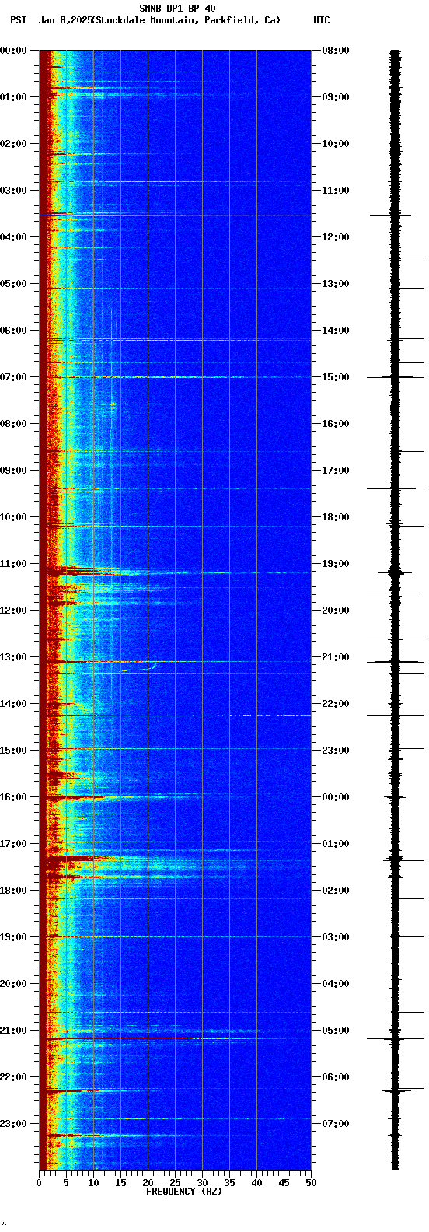Click the UTC axis label "12:00"
Viewport: 429px width, 1232px height.
click(x=336, y=237)
